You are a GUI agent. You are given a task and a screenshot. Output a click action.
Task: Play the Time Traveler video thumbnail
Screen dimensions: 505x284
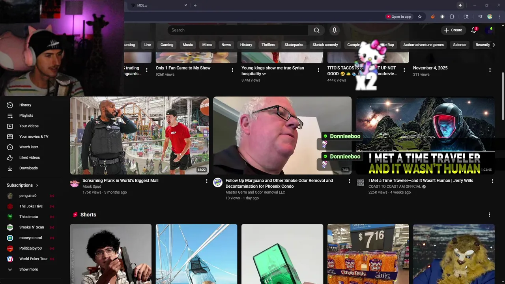point(425,135)
